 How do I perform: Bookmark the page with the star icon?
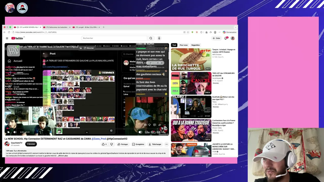(x=188, y=32)
